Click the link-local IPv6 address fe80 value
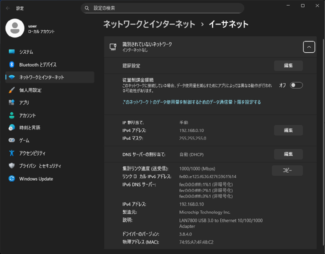 207,176
